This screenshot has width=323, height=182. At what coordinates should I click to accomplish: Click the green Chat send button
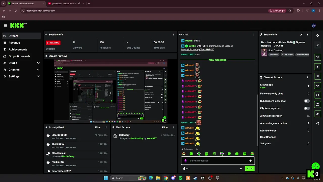tap(250, 169)
